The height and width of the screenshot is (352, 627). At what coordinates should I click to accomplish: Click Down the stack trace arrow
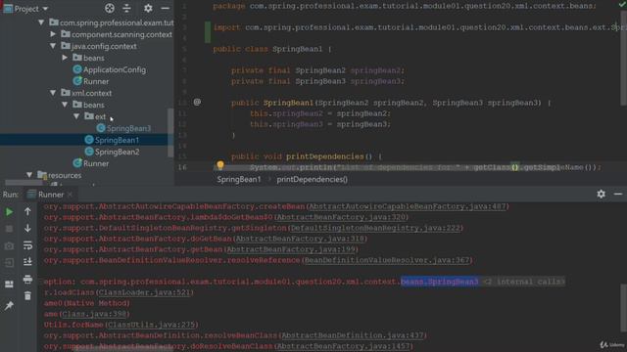coord(27,228)
